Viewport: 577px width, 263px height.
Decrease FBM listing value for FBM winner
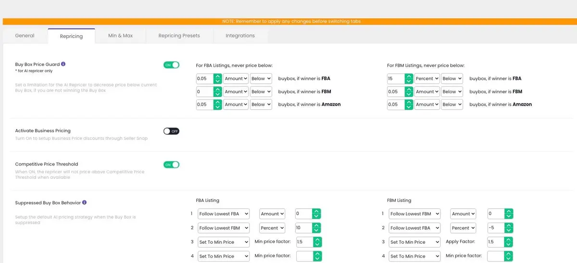tap(409, 94)
